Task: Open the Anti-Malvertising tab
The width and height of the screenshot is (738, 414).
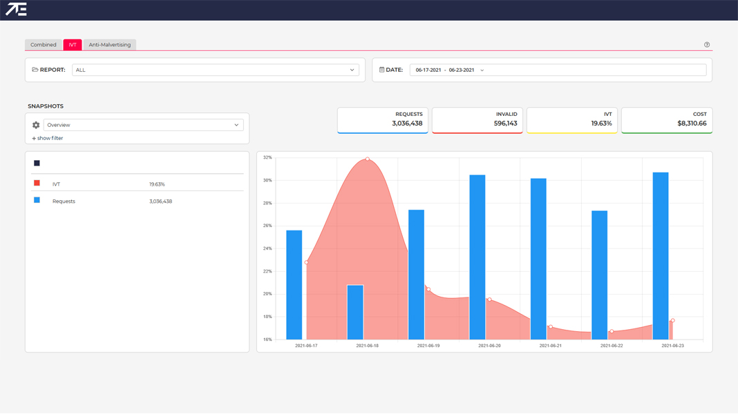Action: tap(109, 45)
